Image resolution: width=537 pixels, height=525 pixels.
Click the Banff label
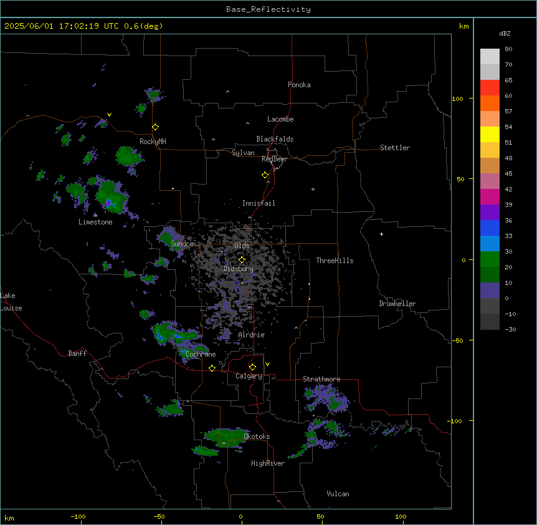click(x=77, y=354)
